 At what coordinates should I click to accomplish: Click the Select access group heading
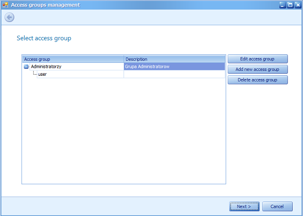point(44,38)
